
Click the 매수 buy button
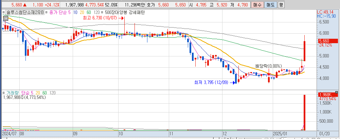tap(257, 5)
